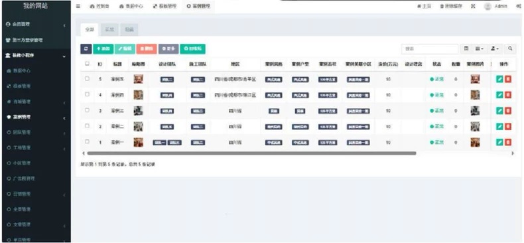
Task: Open the fullscreen toggle icon in top bar
Action: [x=473, y=6]
